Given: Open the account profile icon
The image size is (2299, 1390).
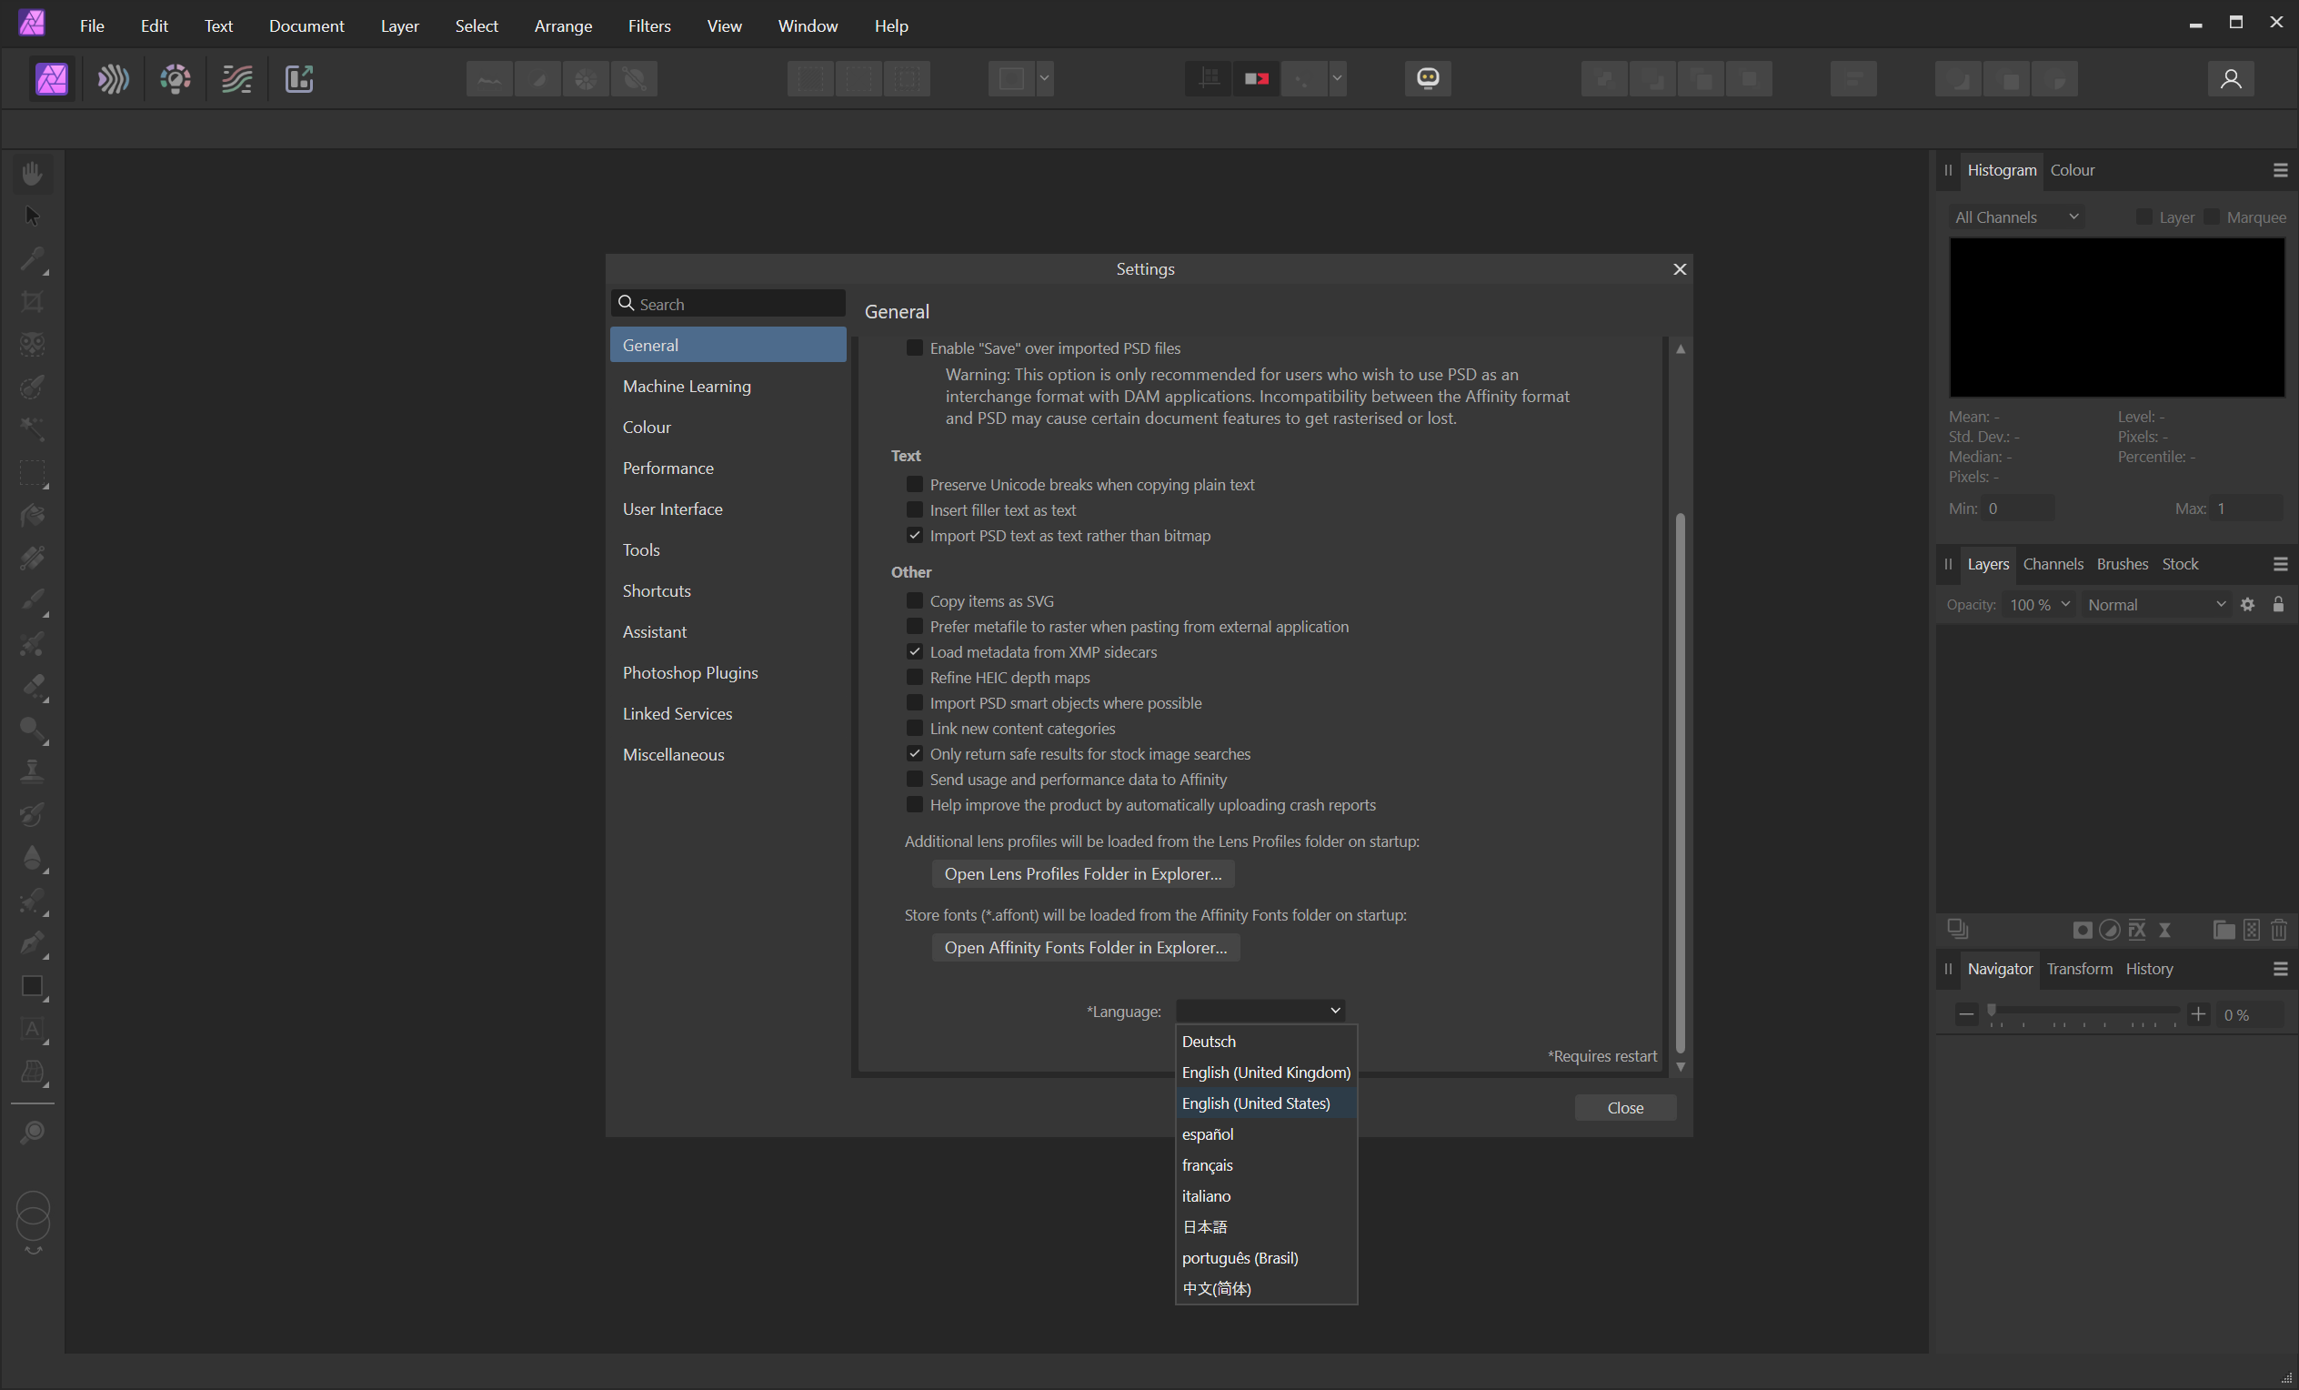Looking at the screenshot, I should (2230, 78).
